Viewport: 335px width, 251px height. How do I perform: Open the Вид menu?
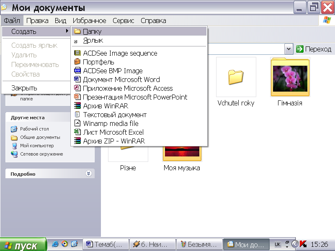(x=60, y=20)
